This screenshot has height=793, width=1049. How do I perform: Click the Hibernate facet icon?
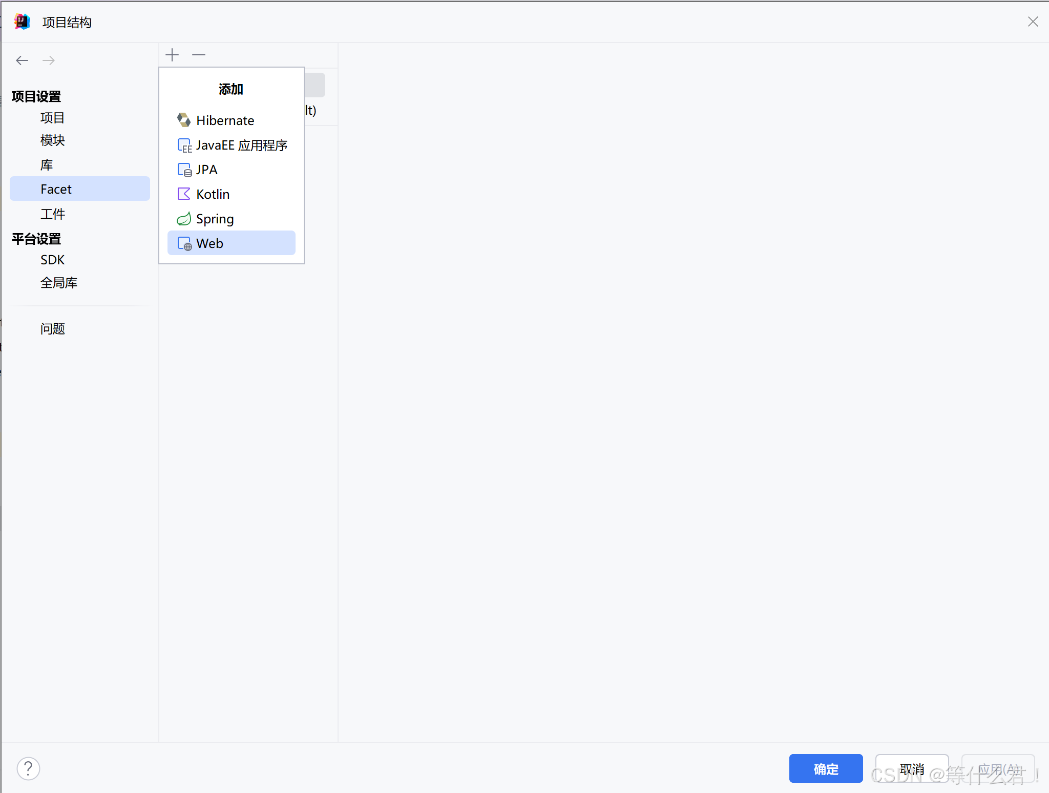183,120
